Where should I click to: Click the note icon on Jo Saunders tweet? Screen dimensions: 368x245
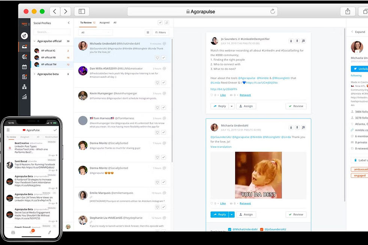[x=303, y=41]
